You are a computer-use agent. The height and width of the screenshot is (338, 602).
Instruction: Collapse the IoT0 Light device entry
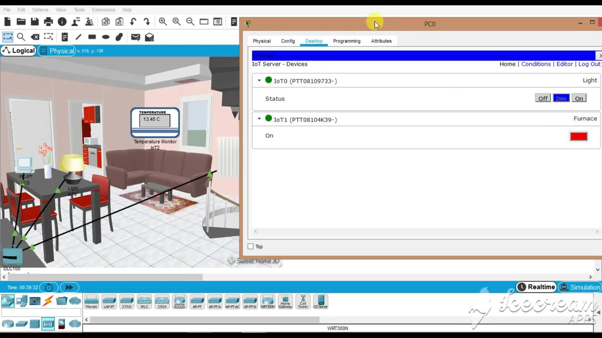(259, 80)
